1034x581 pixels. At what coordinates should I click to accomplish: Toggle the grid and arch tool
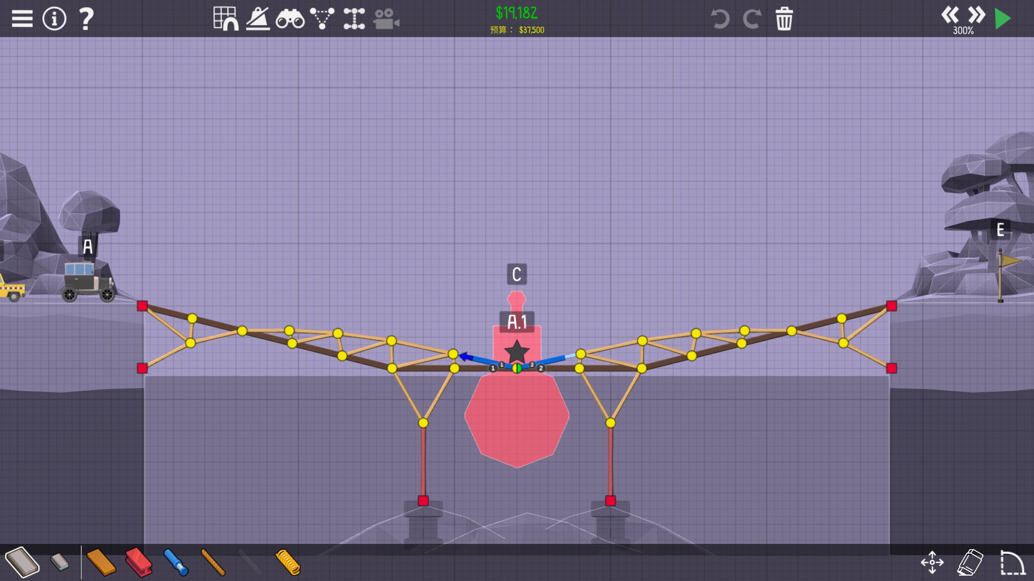point(226,19)
